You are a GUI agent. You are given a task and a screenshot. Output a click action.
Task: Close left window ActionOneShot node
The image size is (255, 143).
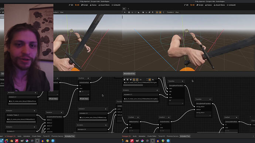click(88, 78)
